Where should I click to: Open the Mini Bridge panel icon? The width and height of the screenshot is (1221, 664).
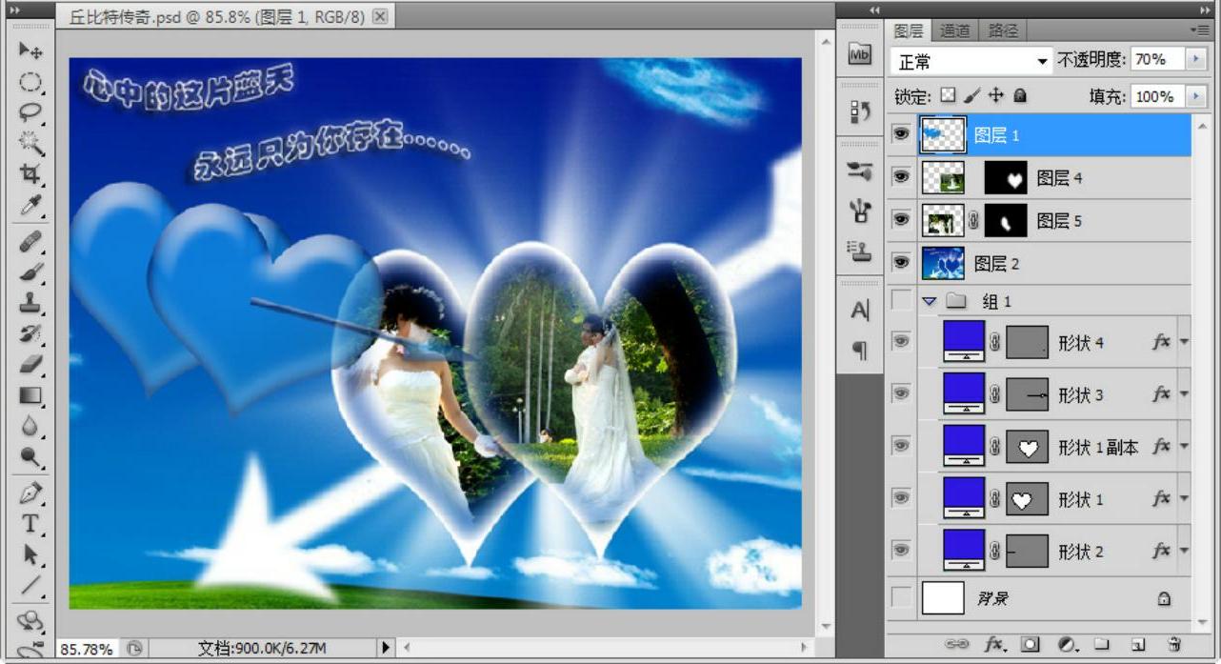[859, 55]
